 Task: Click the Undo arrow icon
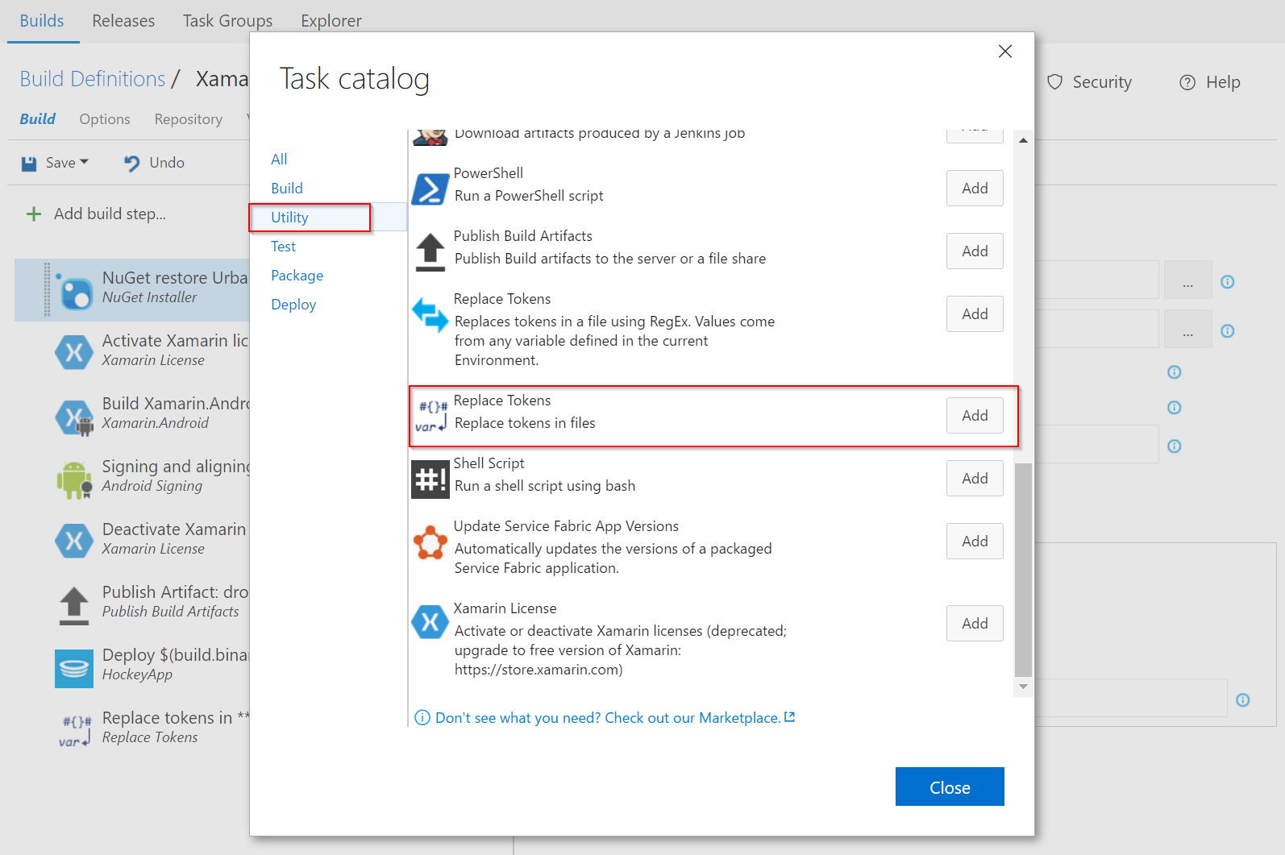pos(132,164)
